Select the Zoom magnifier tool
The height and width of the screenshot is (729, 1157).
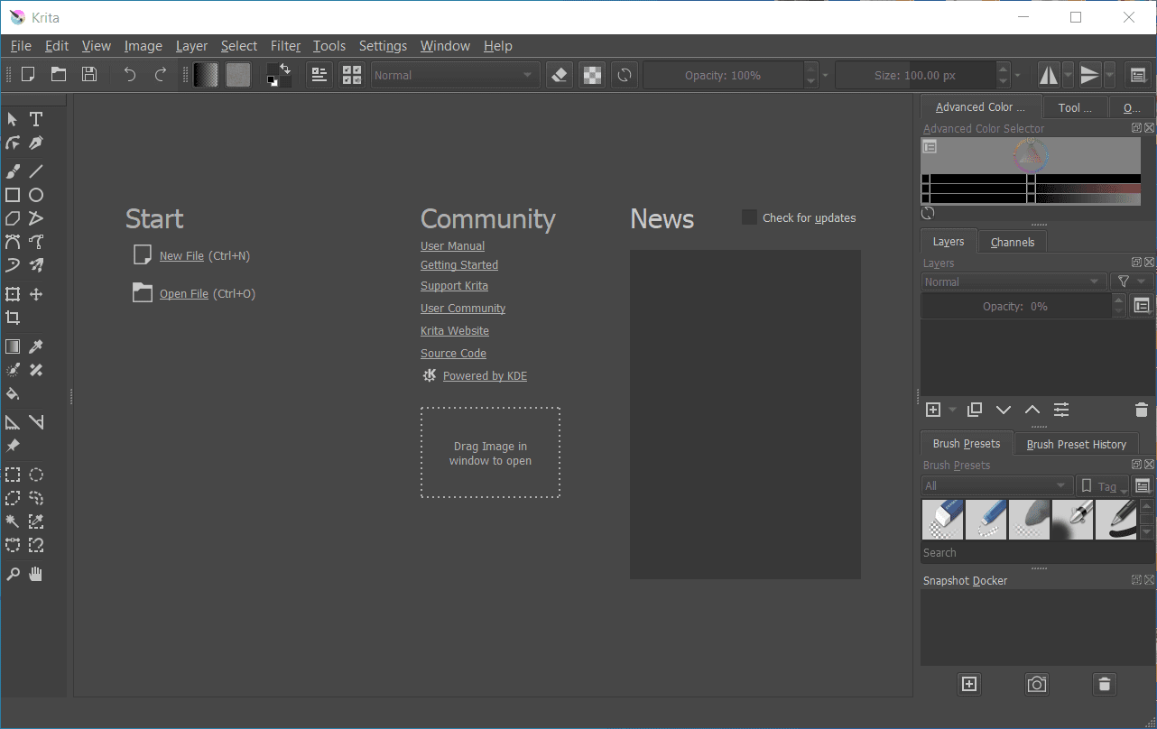[13, 574]
